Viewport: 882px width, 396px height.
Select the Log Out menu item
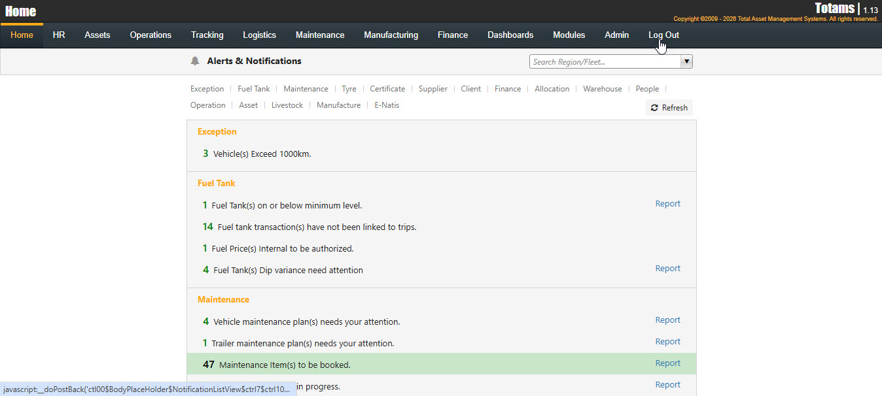coord(663,35)
